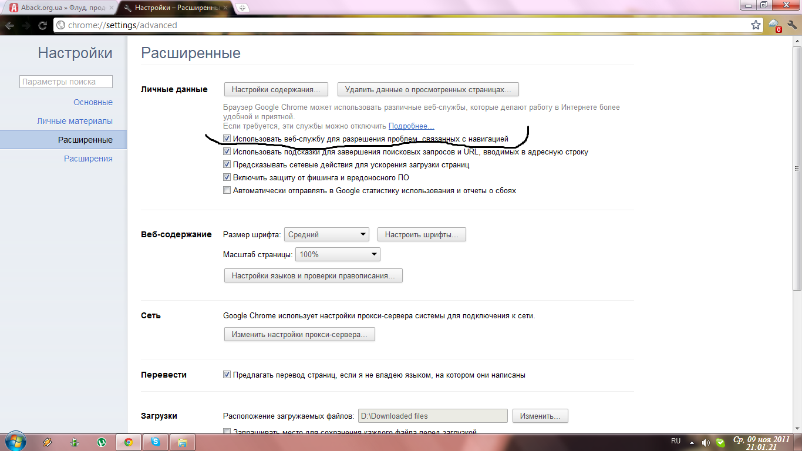Toggle подсказки для поисковых запросов checkbox
802x451 pixels.
click(x=227, y=152)
